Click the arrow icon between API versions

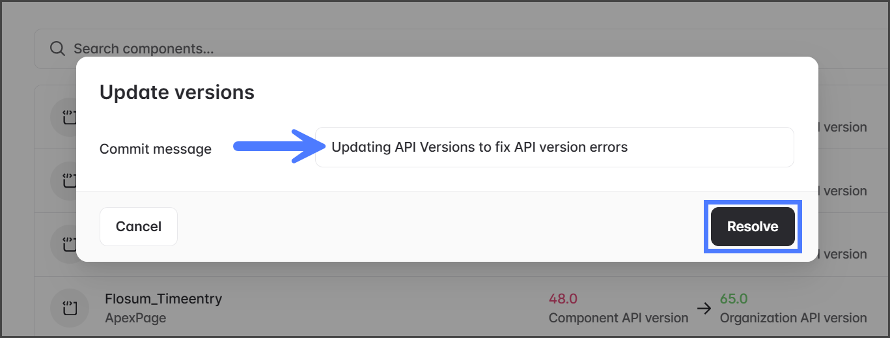pyautogui.click(x=704, y=309)
